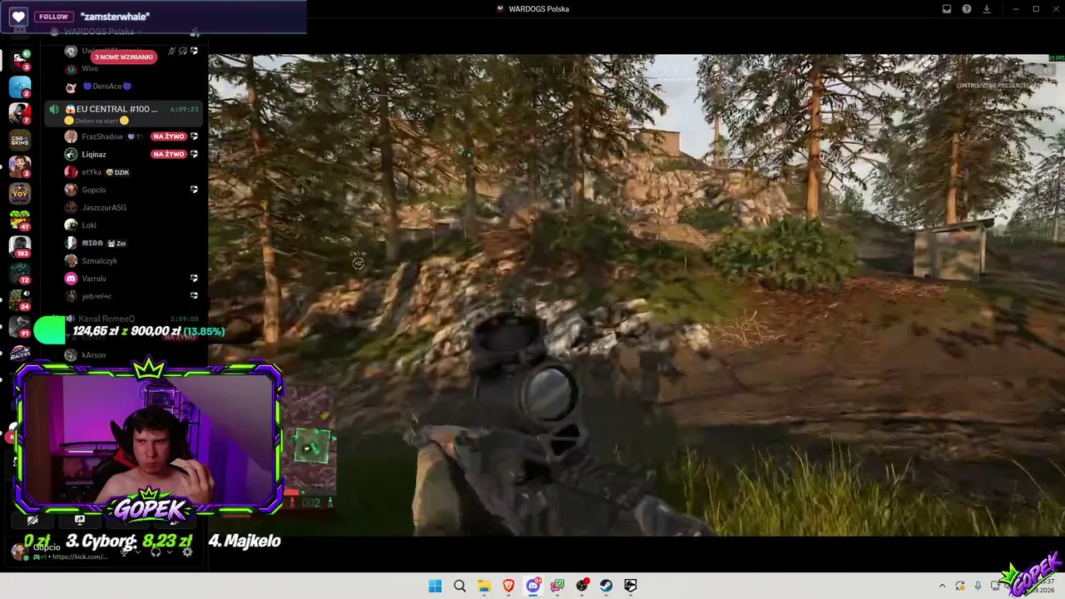Open the server icon with badge 72

pyautogui.click(x=20, y=273)
